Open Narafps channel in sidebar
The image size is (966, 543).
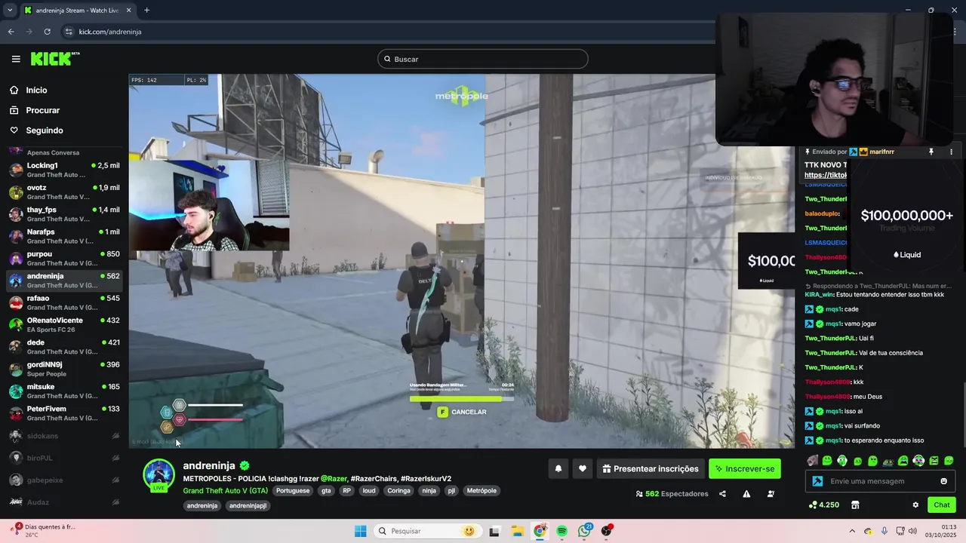[x=64, y=236]
